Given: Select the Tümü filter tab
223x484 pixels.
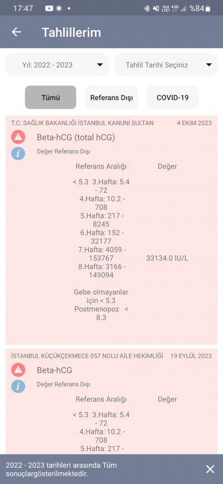Looking at the screenshot, I should 51,97.
